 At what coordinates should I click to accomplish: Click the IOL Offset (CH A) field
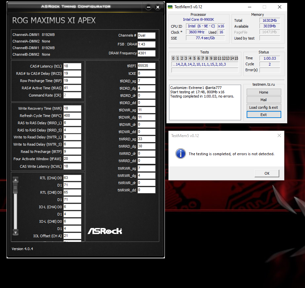point(72,236)
